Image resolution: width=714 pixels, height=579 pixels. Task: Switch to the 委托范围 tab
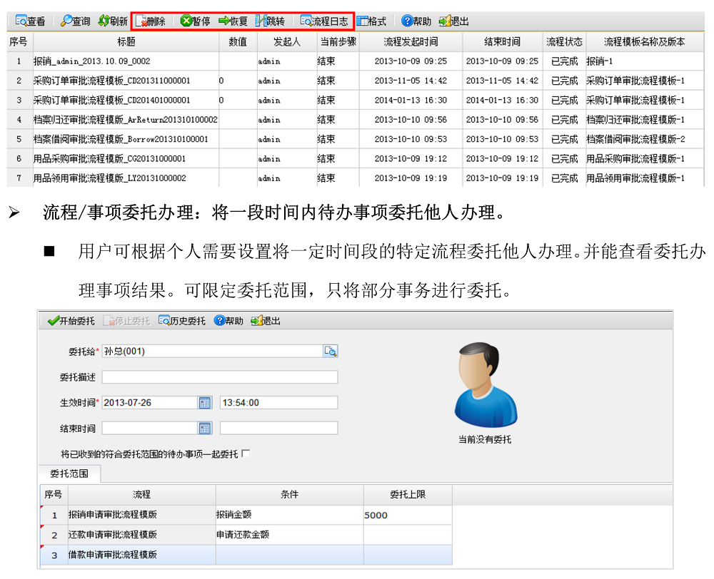pyautogui.click(x=69, y=473)
